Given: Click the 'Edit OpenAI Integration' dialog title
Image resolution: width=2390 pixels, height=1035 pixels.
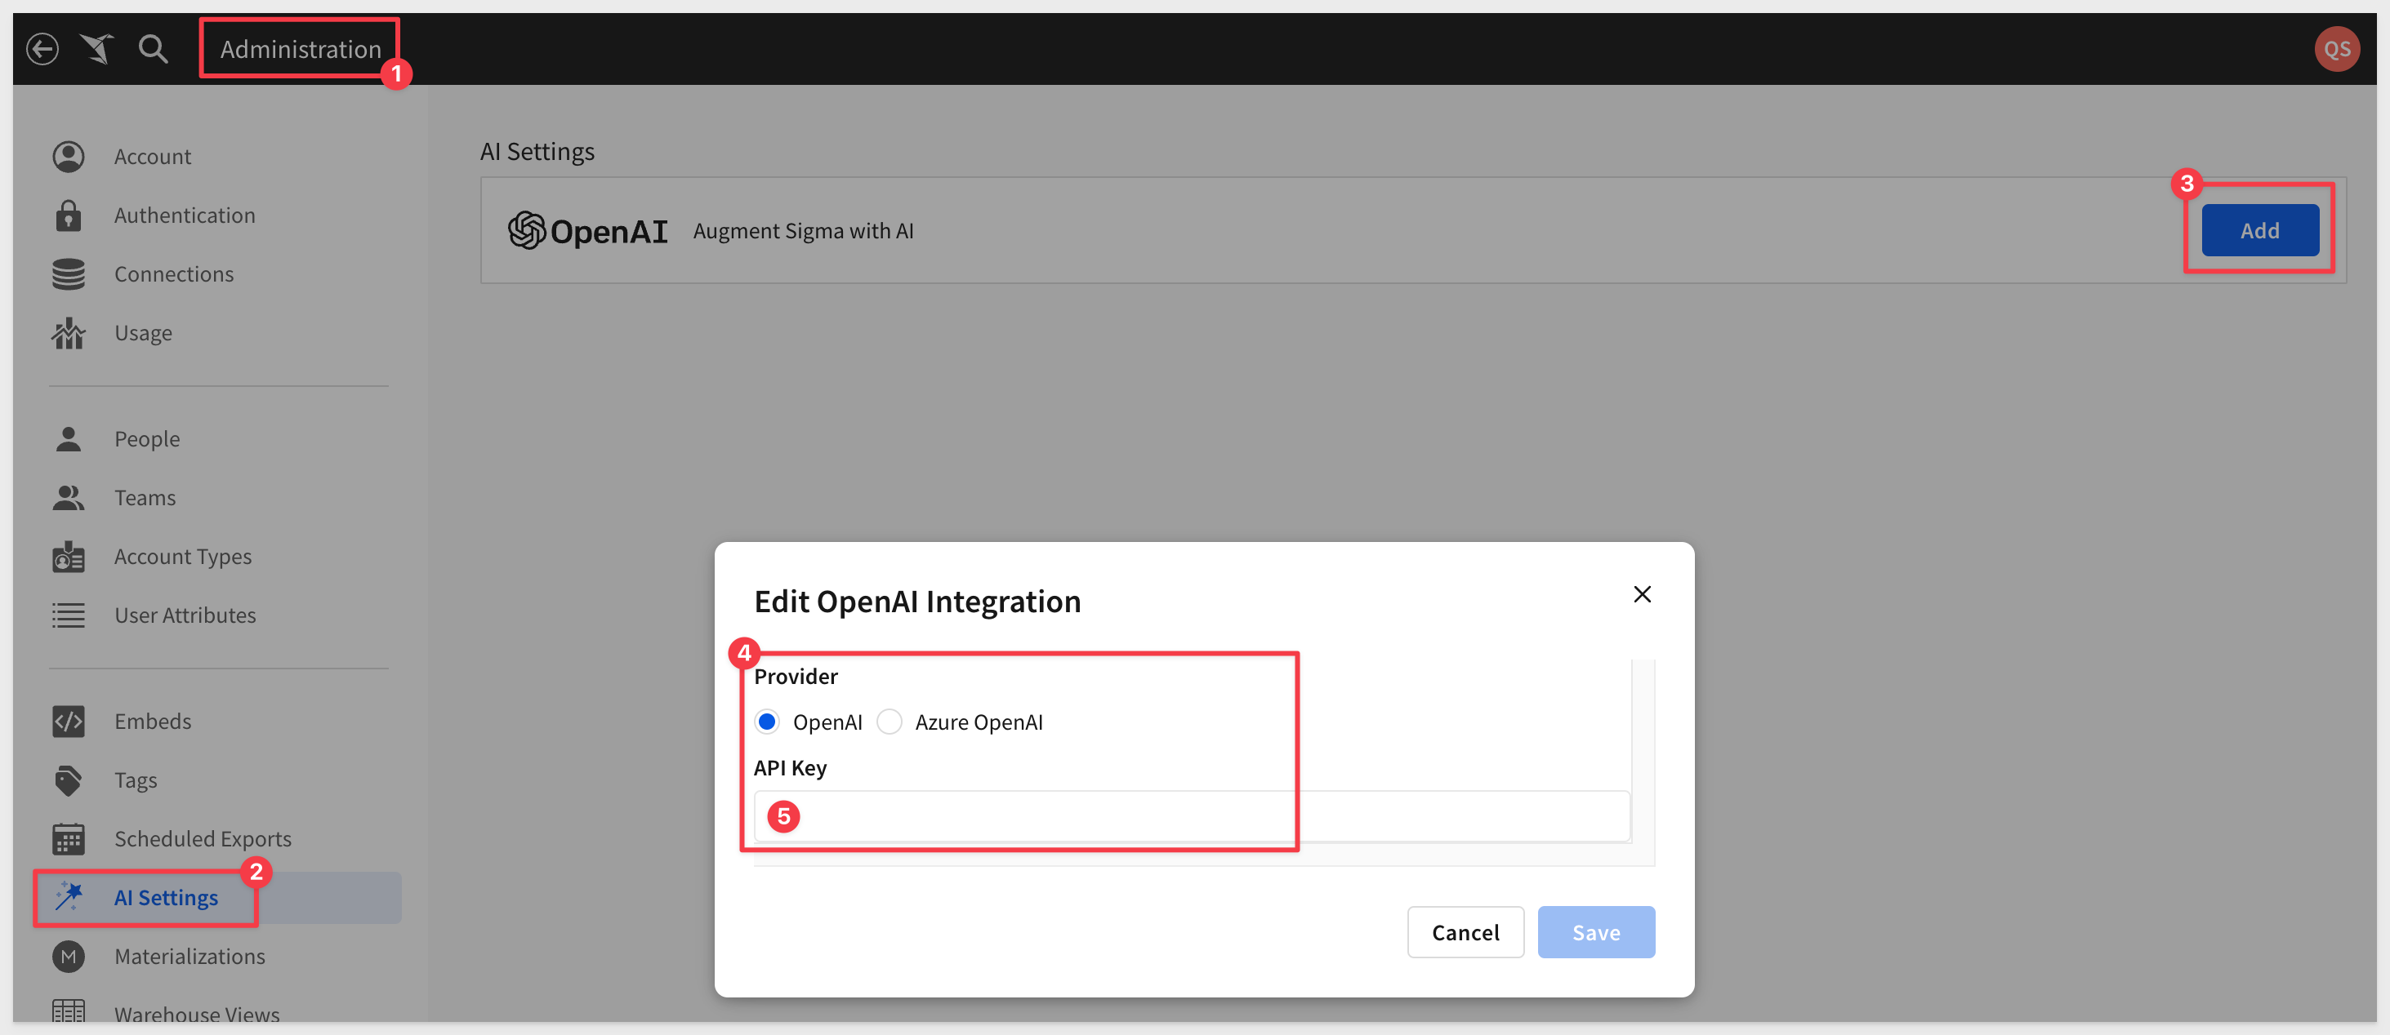Looking at the screenshot, I should pos(916,601).
